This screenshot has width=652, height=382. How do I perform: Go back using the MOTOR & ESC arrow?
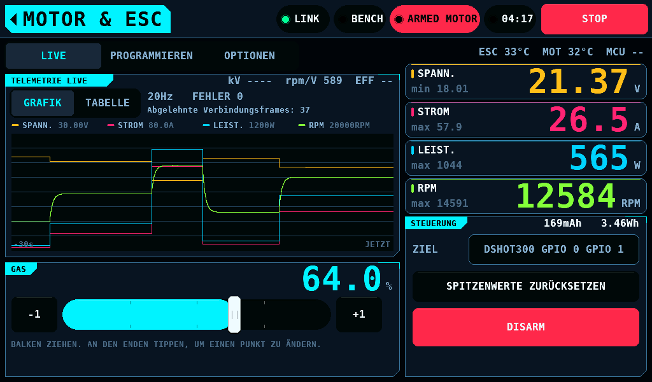point(88,19)
